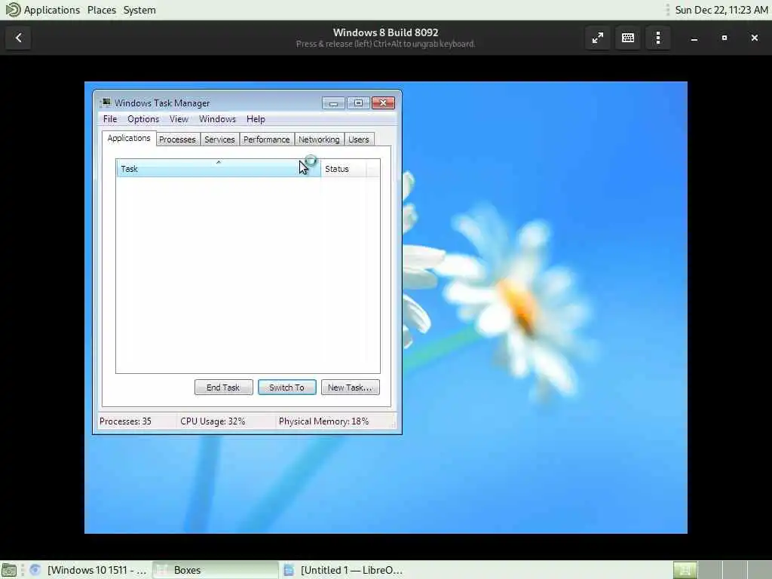The height and width of the screenshot is (579, 772).
Task: Switch to the Networking tab
Action: click(x=319, y=139)
